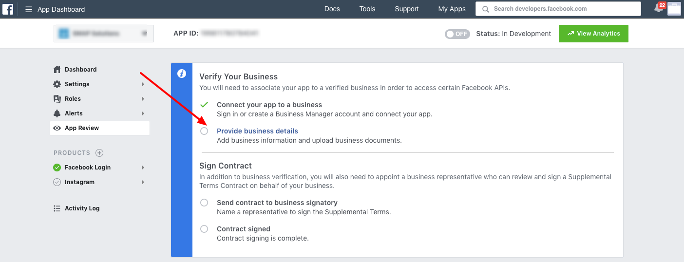Click the PRODUCTS section label

72,153
